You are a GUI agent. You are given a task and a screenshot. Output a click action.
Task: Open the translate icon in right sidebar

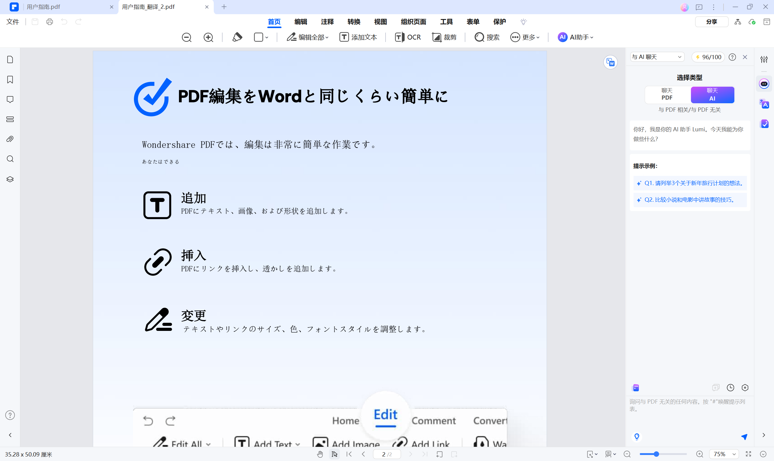764,104
